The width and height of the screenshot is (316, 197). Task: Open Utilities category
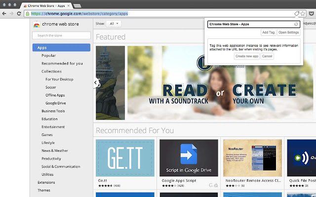[x=47, y=174]
